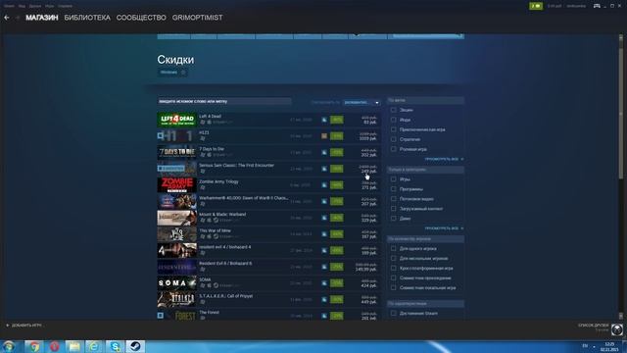Viewport: 627px width, 353px height.
Task: Check 'Достижения Steam' feature filter
Action: (x=394, y=314)
